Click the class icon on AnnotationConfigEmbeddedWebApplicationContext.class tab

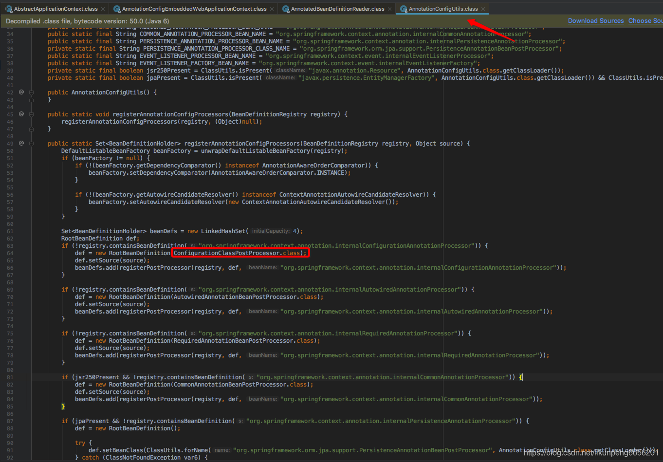(117, 9)
